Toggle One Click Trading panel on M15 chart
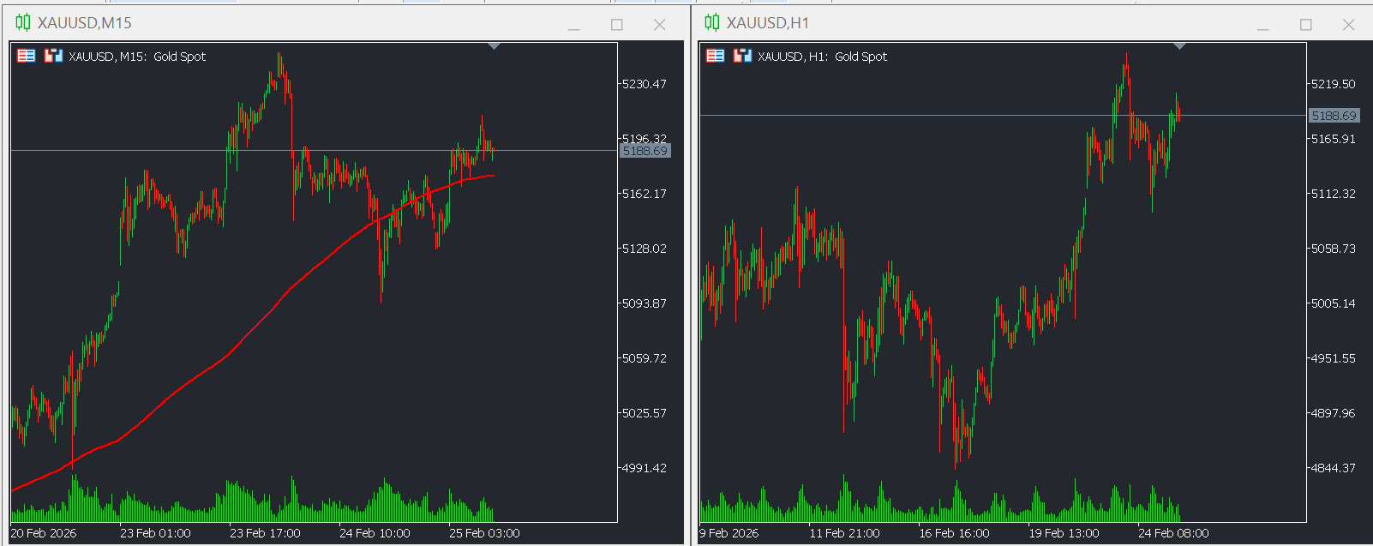 pos(27,56)
